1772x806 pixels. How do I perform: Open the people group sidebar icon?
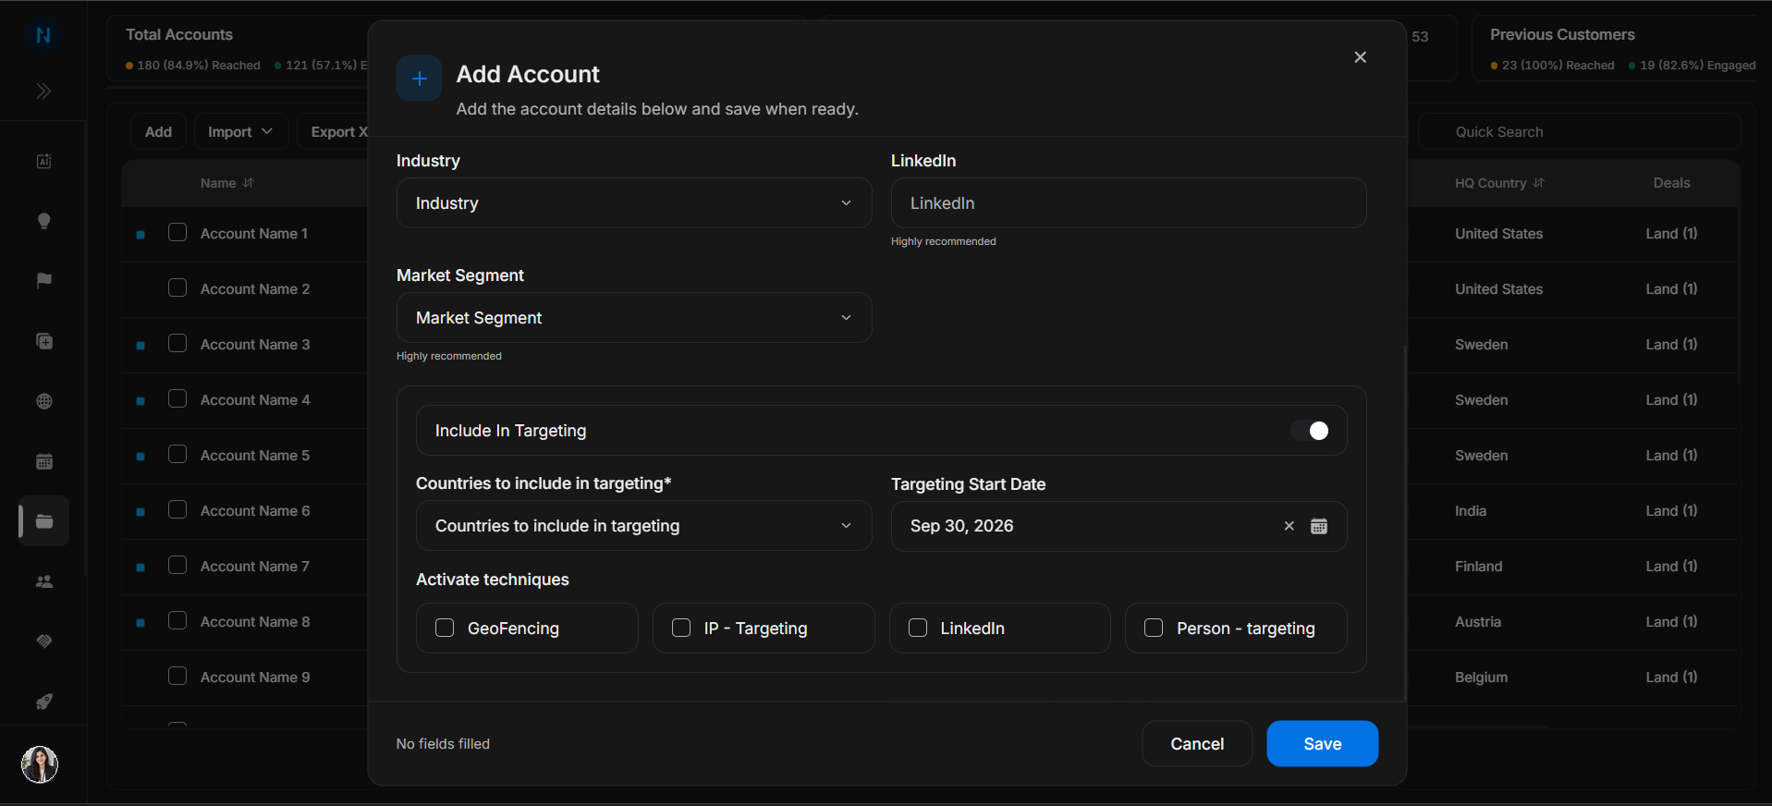click(43, 581)
